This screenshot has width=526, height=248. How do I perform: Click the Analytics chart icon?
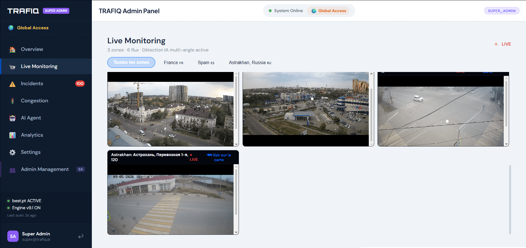(x=12, y=135)
